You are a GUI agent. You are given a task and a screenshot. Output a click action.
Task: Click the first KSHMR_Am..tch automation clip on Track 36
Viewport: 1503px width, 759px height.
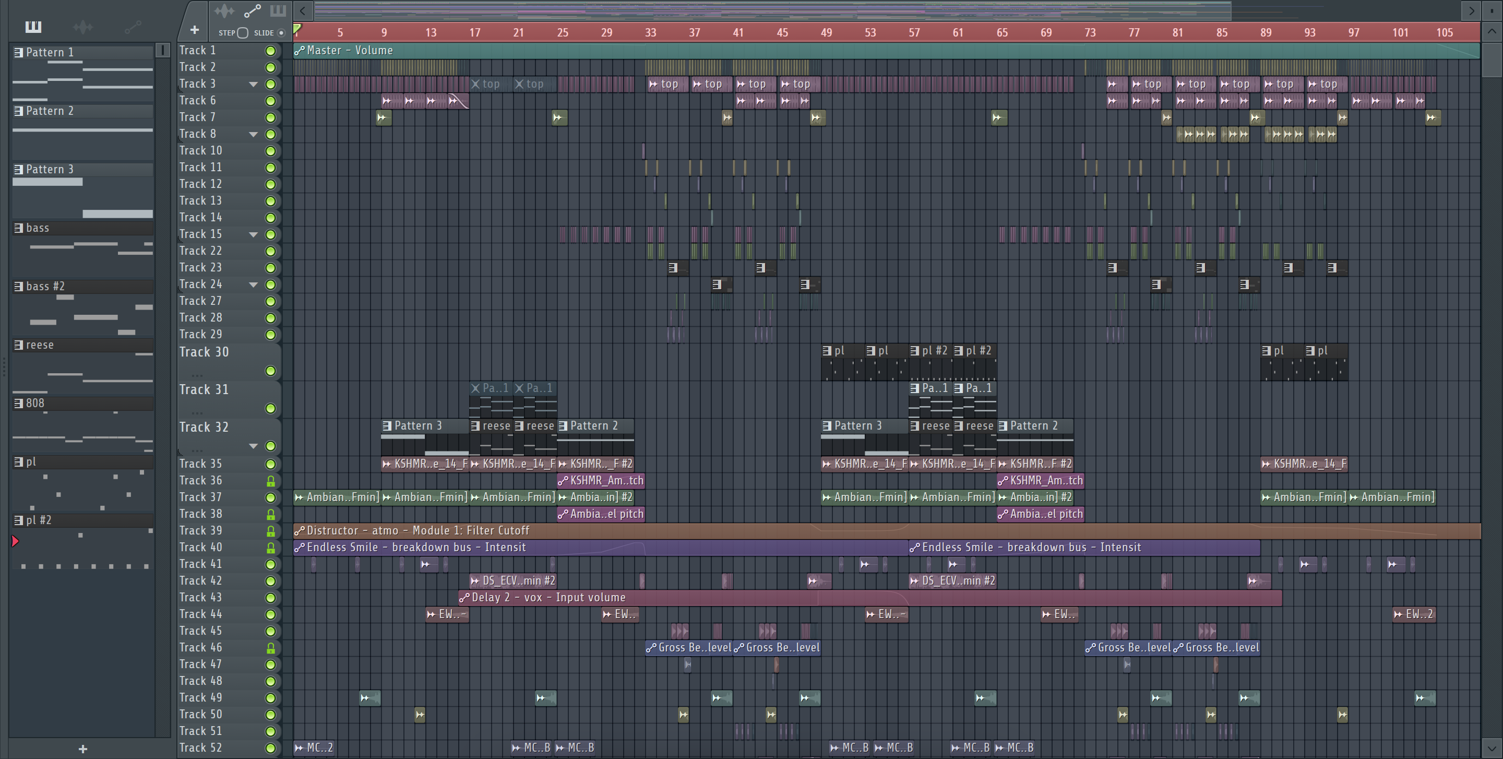pos(601,481)
